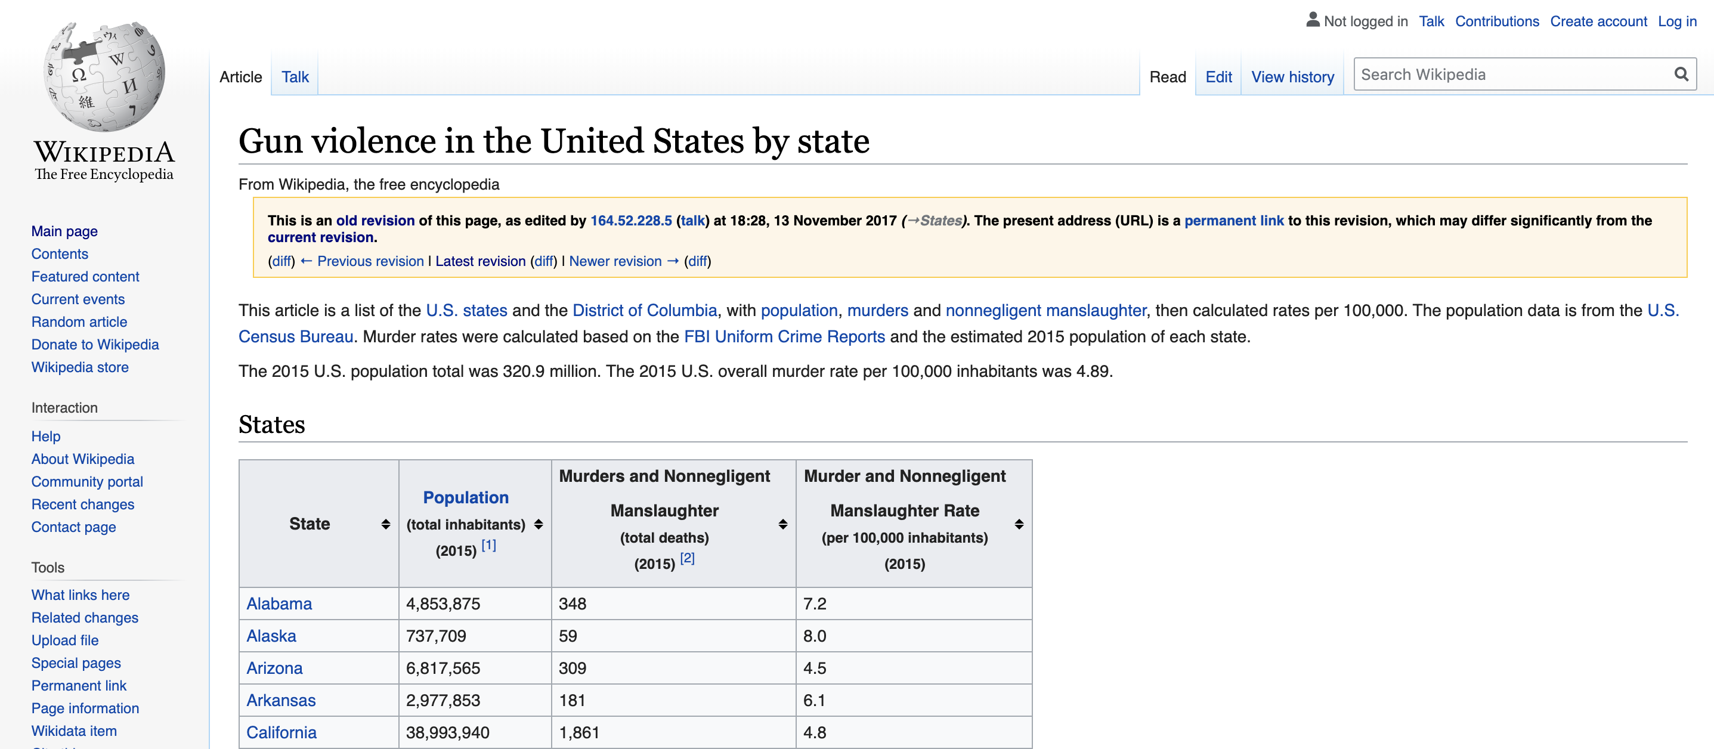
Task: Sort table by Population column arrows
Action: (539, 524)
